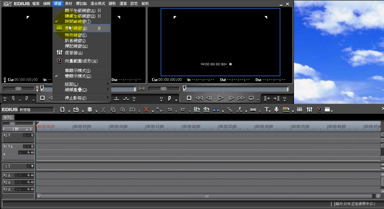Click the scissors Cut icon
Image resolution: width=384 pixels, height=209 pixels.
coord(103,109)
